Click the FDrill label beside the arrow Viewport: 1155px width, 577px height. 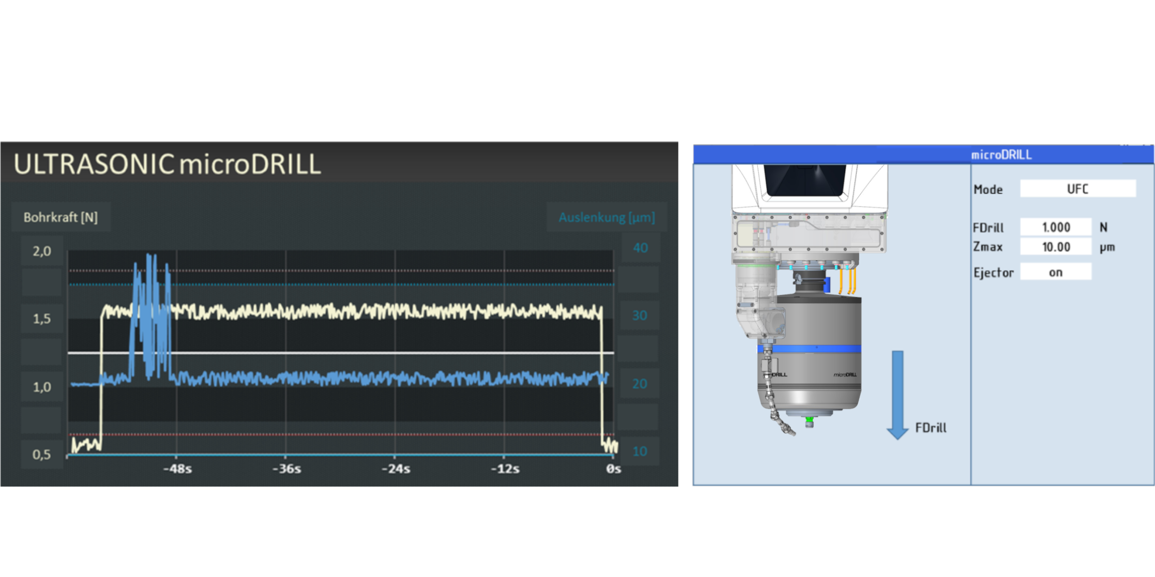point(931,427)
